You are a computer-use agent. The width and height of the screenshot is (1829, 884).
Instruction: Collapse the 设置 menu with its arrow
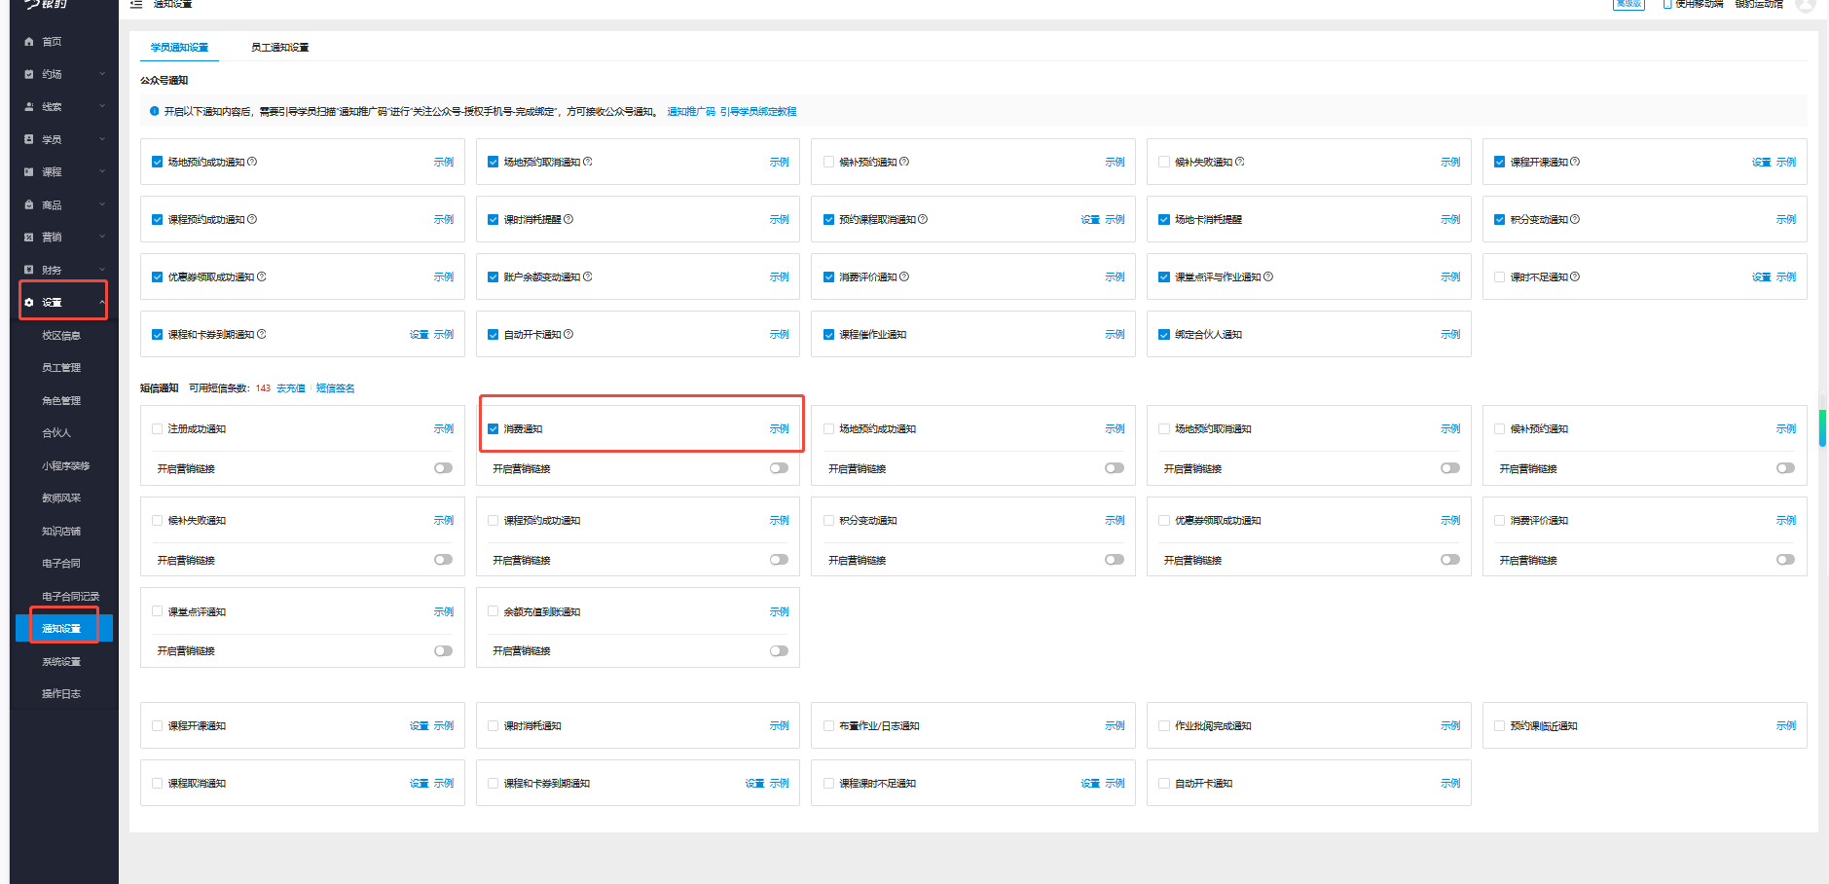101,303
